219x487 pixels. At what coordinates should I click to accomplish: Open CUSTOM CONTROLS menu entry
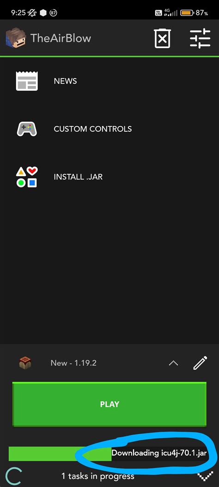[x=109, y=129]
